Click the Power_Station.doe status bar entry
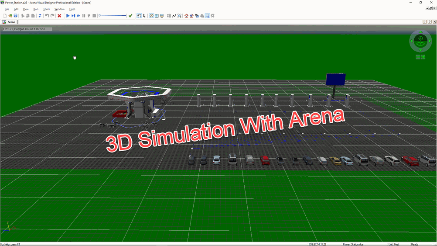This screenshot has width=437, height=246. (353, 244)
